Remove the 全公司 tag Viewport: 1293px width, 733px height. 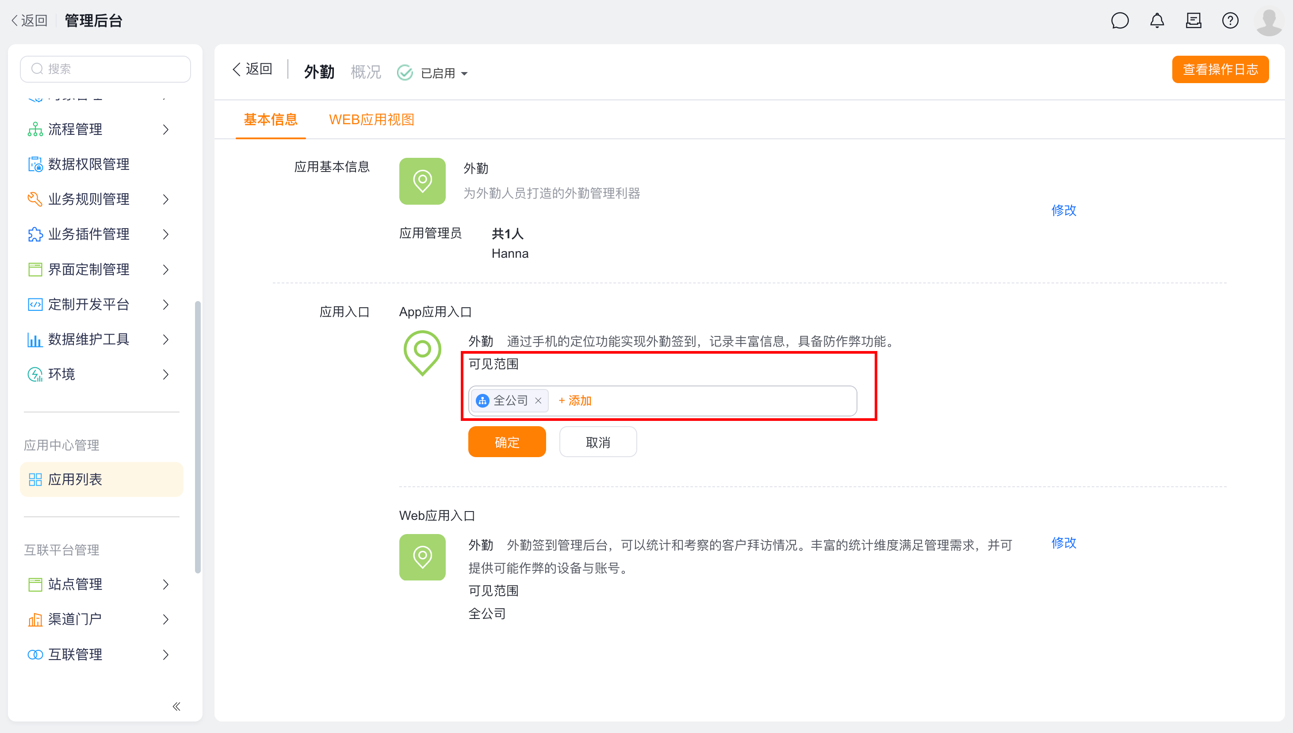pyautogui.click(x=538, y=400)
